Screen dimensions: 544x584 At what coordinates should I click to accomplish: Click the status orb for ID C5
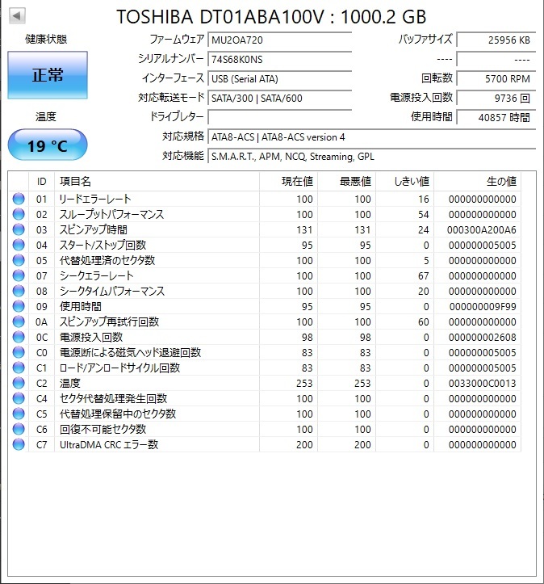pyautogui.click(x=19, y=414)
